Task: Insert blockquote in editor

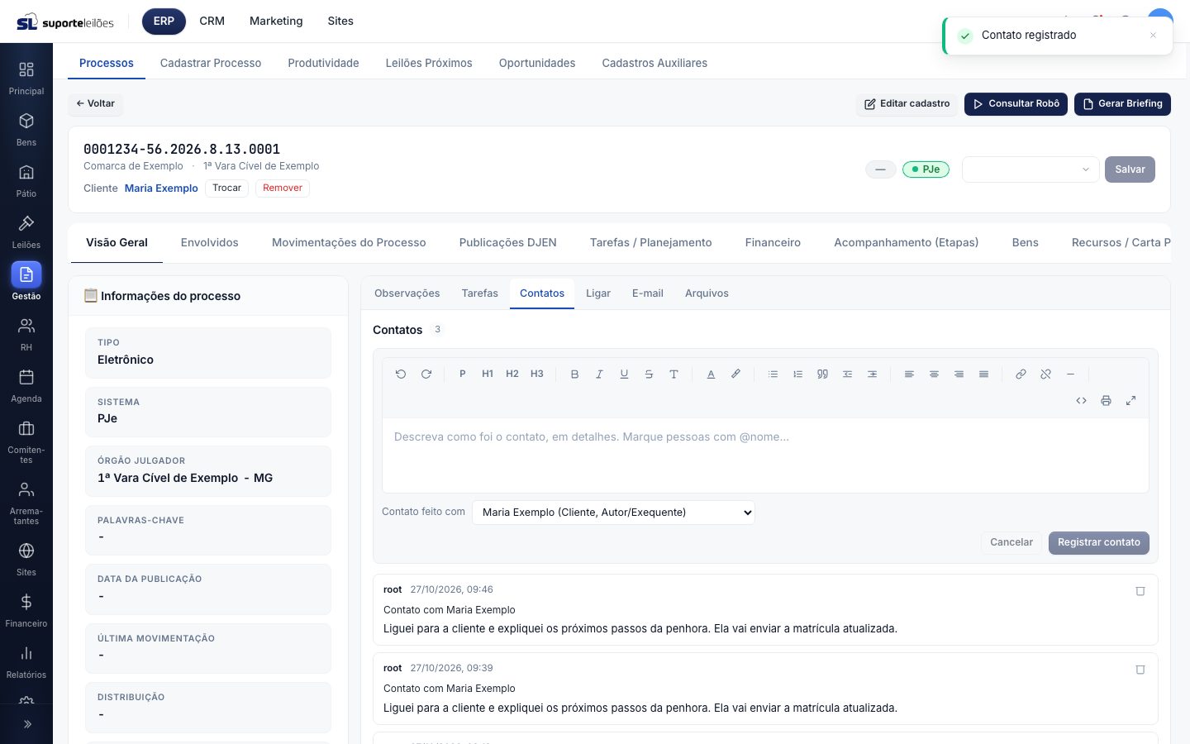Action: click(822, 374)
